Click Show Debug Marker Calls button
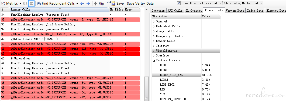This screenshot has height=101, width=286. tap(243, 3)
